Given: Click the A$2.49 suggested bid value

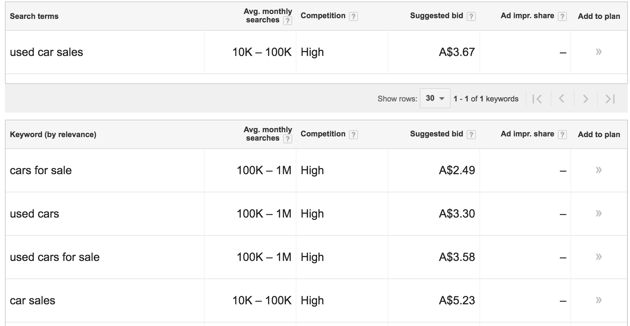Looking at the screenshot, I should [x=457, y=170].
